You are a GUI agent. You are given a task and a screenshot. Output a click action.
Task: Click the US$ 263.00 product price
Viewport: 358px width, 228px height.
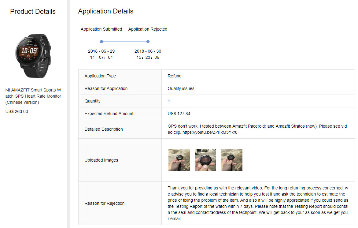[x=17, y=111]
